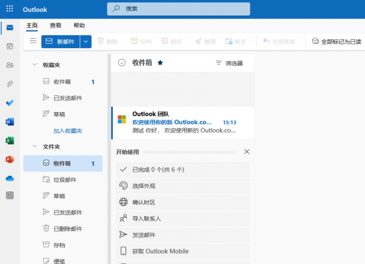Open the 存档 folder in folder list
365x264 pixels.
tap(63, 245)
